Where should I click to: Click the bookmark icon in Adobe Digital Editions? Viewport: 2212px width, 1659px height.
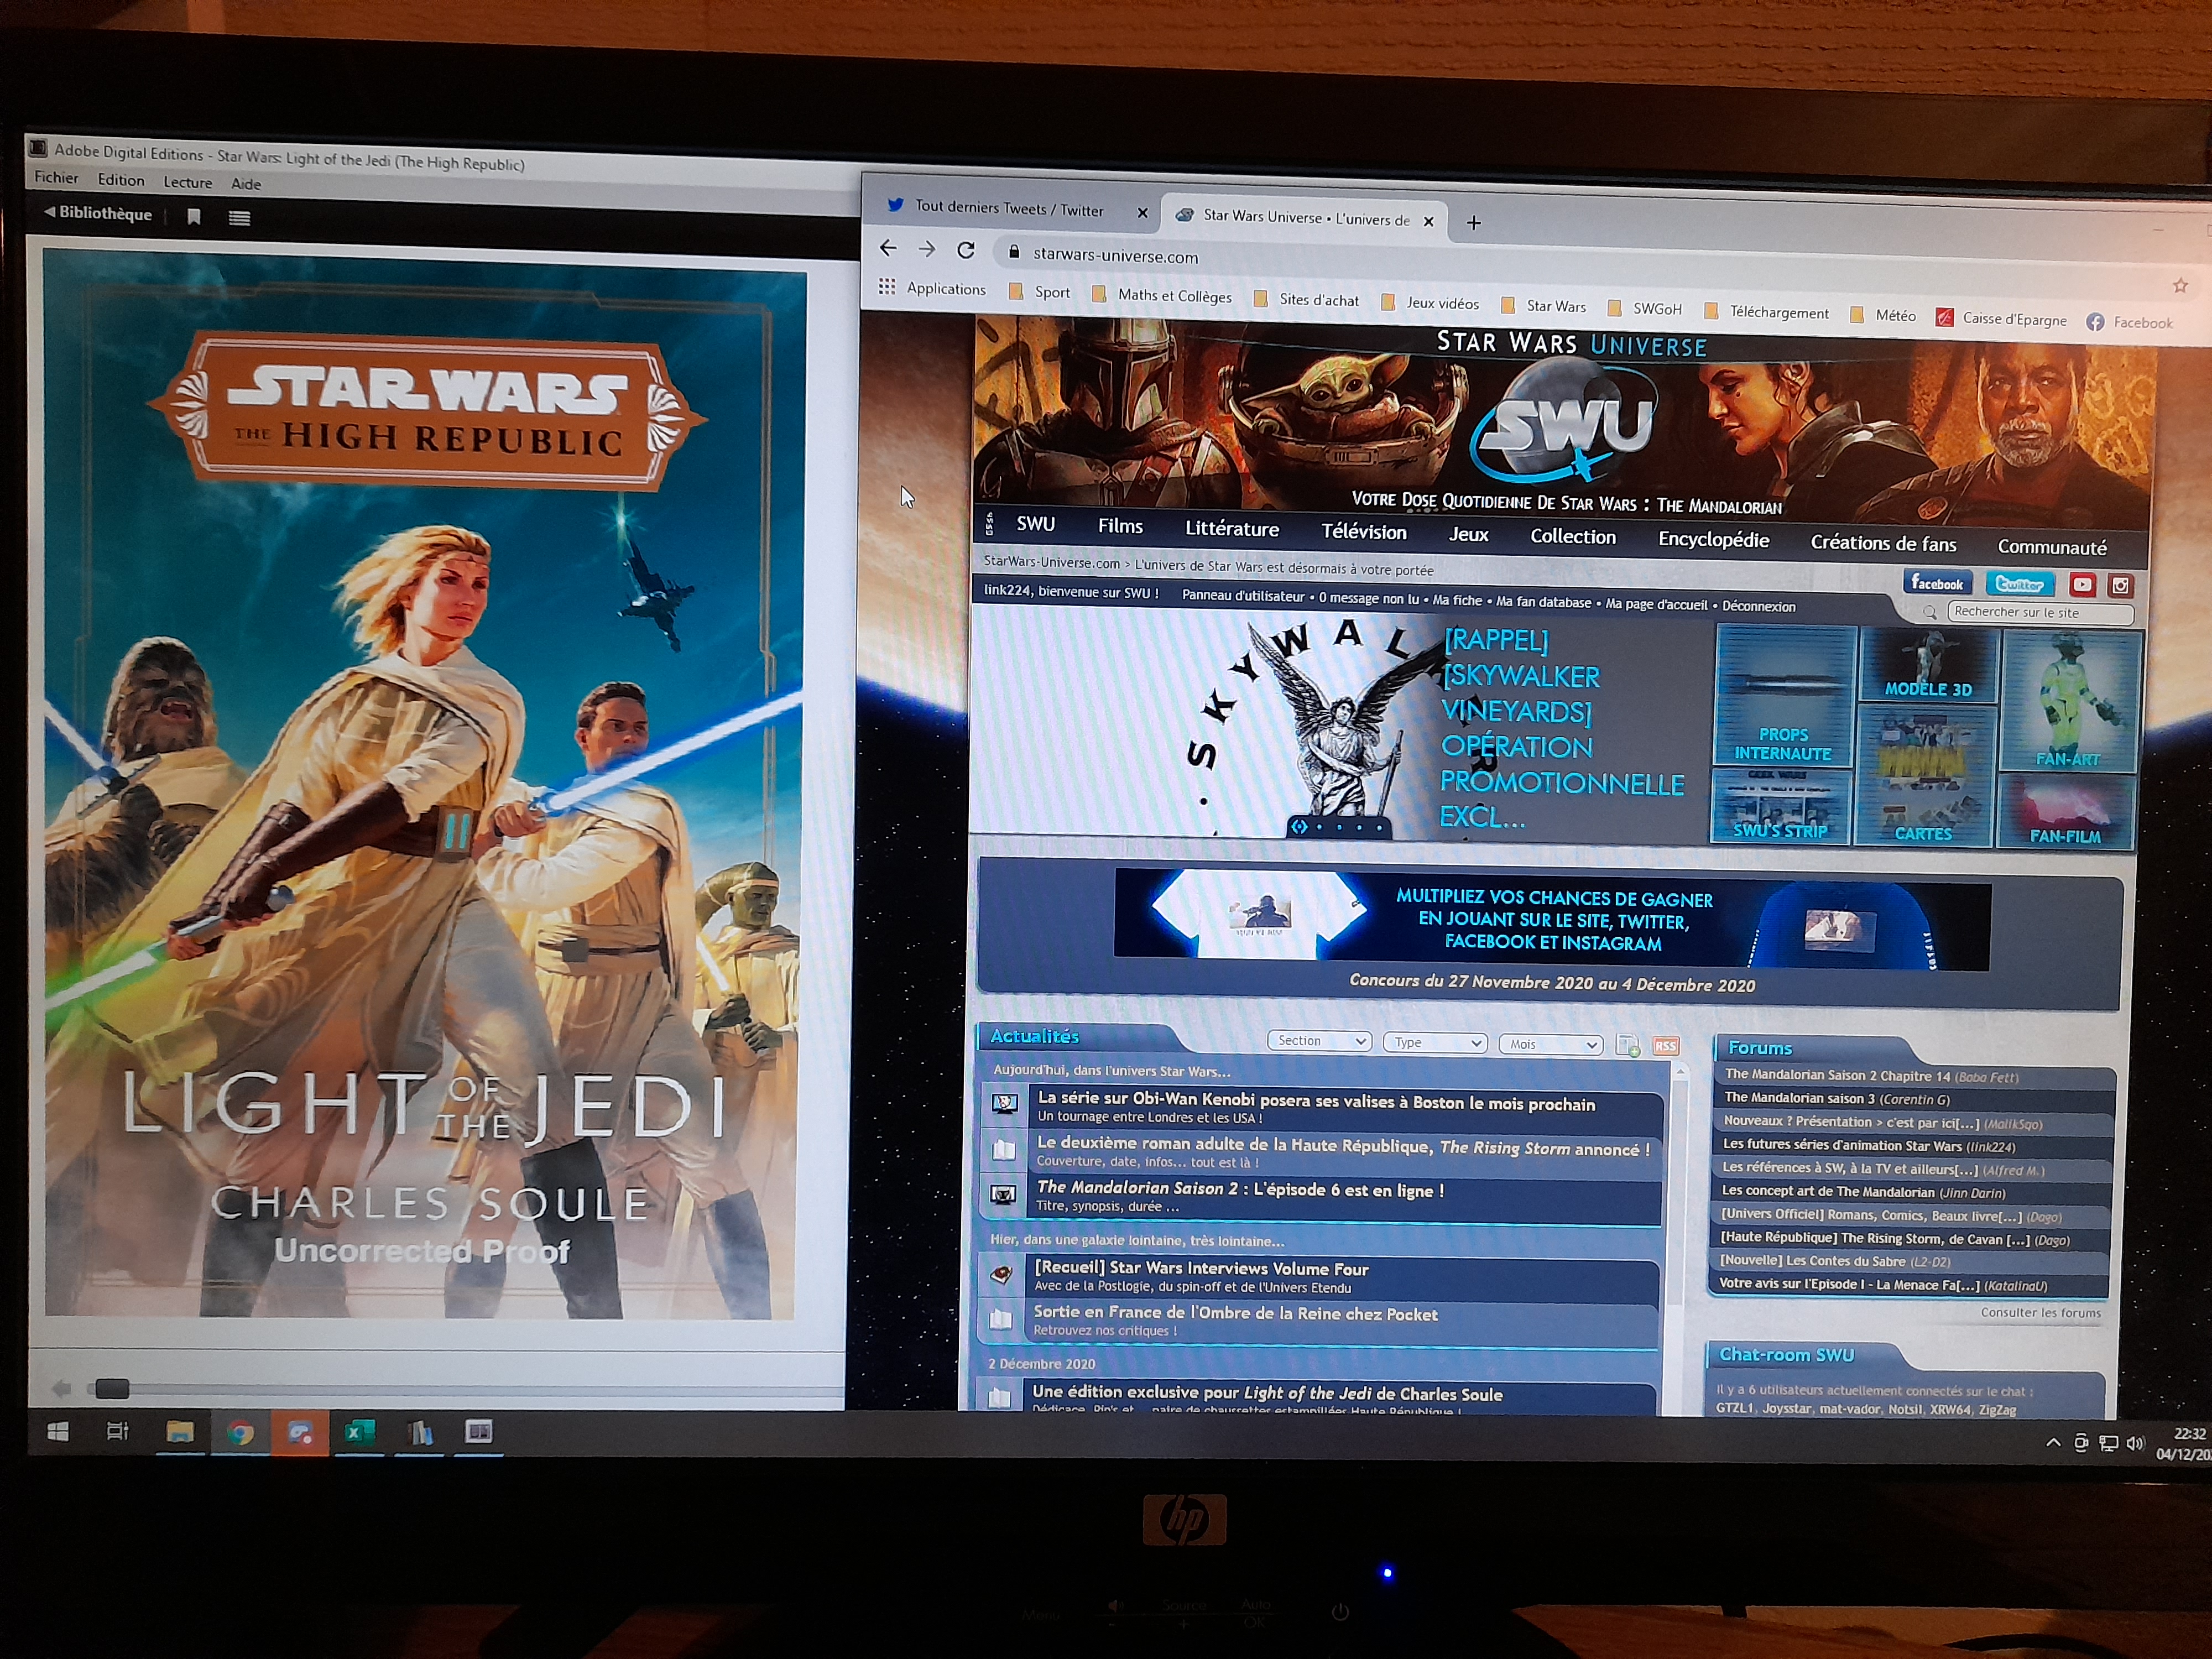[194, 216]
